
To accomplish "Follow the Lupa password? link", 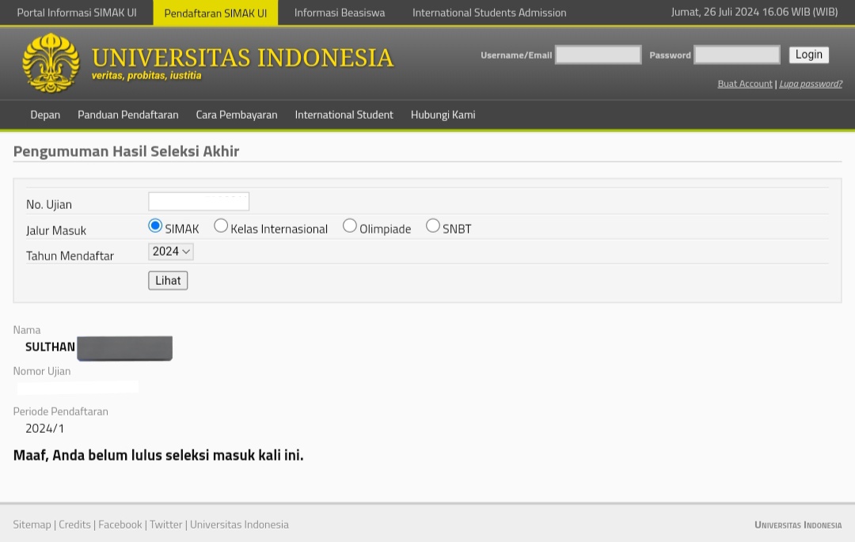I will tap(811, 84).
